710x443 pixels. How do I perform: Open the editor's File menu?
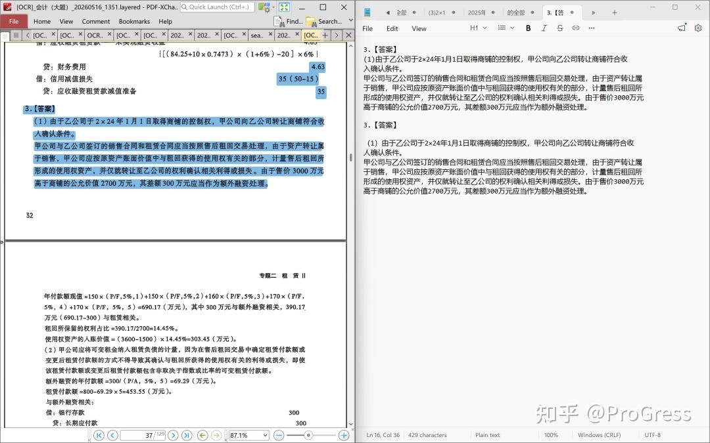click(x=367, y=28)
